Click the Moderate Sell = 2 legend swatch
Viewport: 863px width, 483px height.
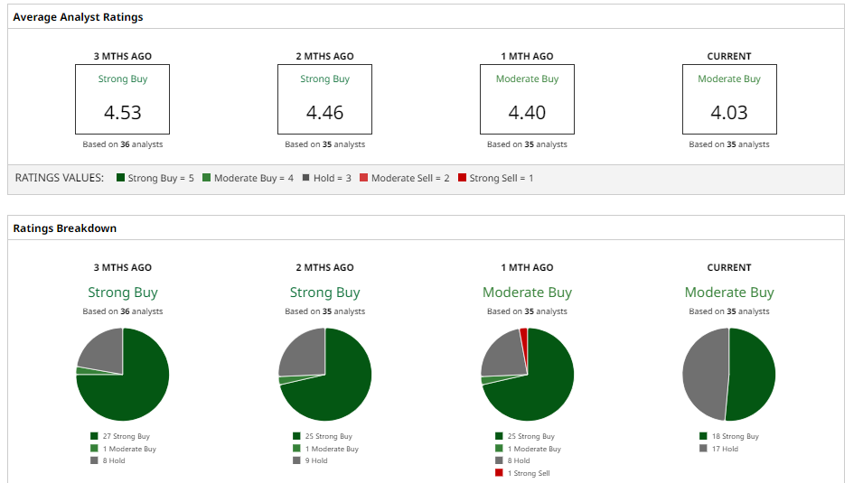[x=363, y=179]
